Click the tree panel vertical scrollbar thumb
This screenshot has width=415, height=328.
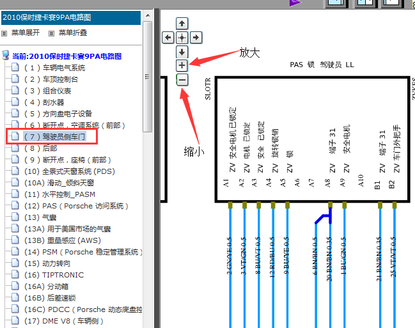(x=148, y=77)
